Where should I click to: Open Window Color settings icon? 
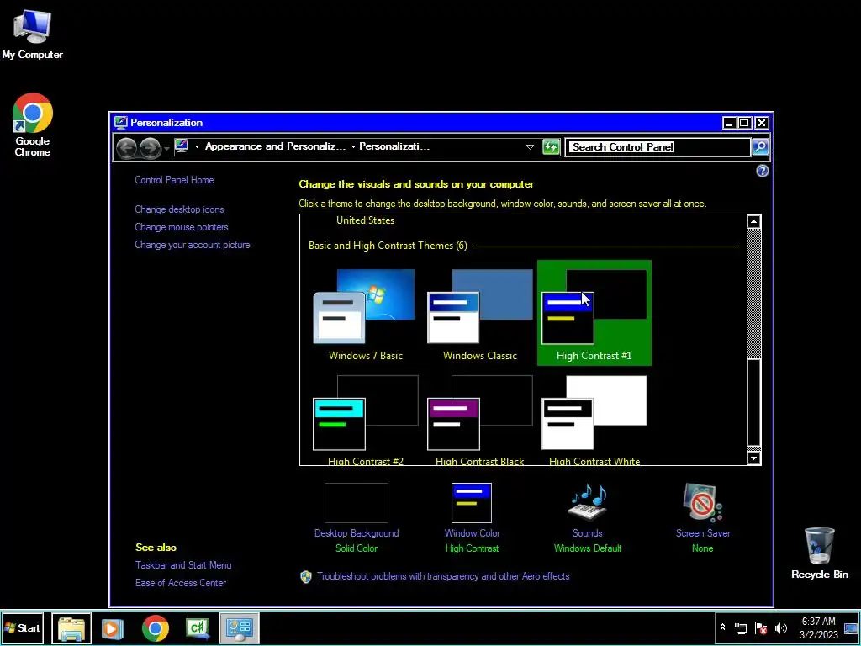(472, 503)
